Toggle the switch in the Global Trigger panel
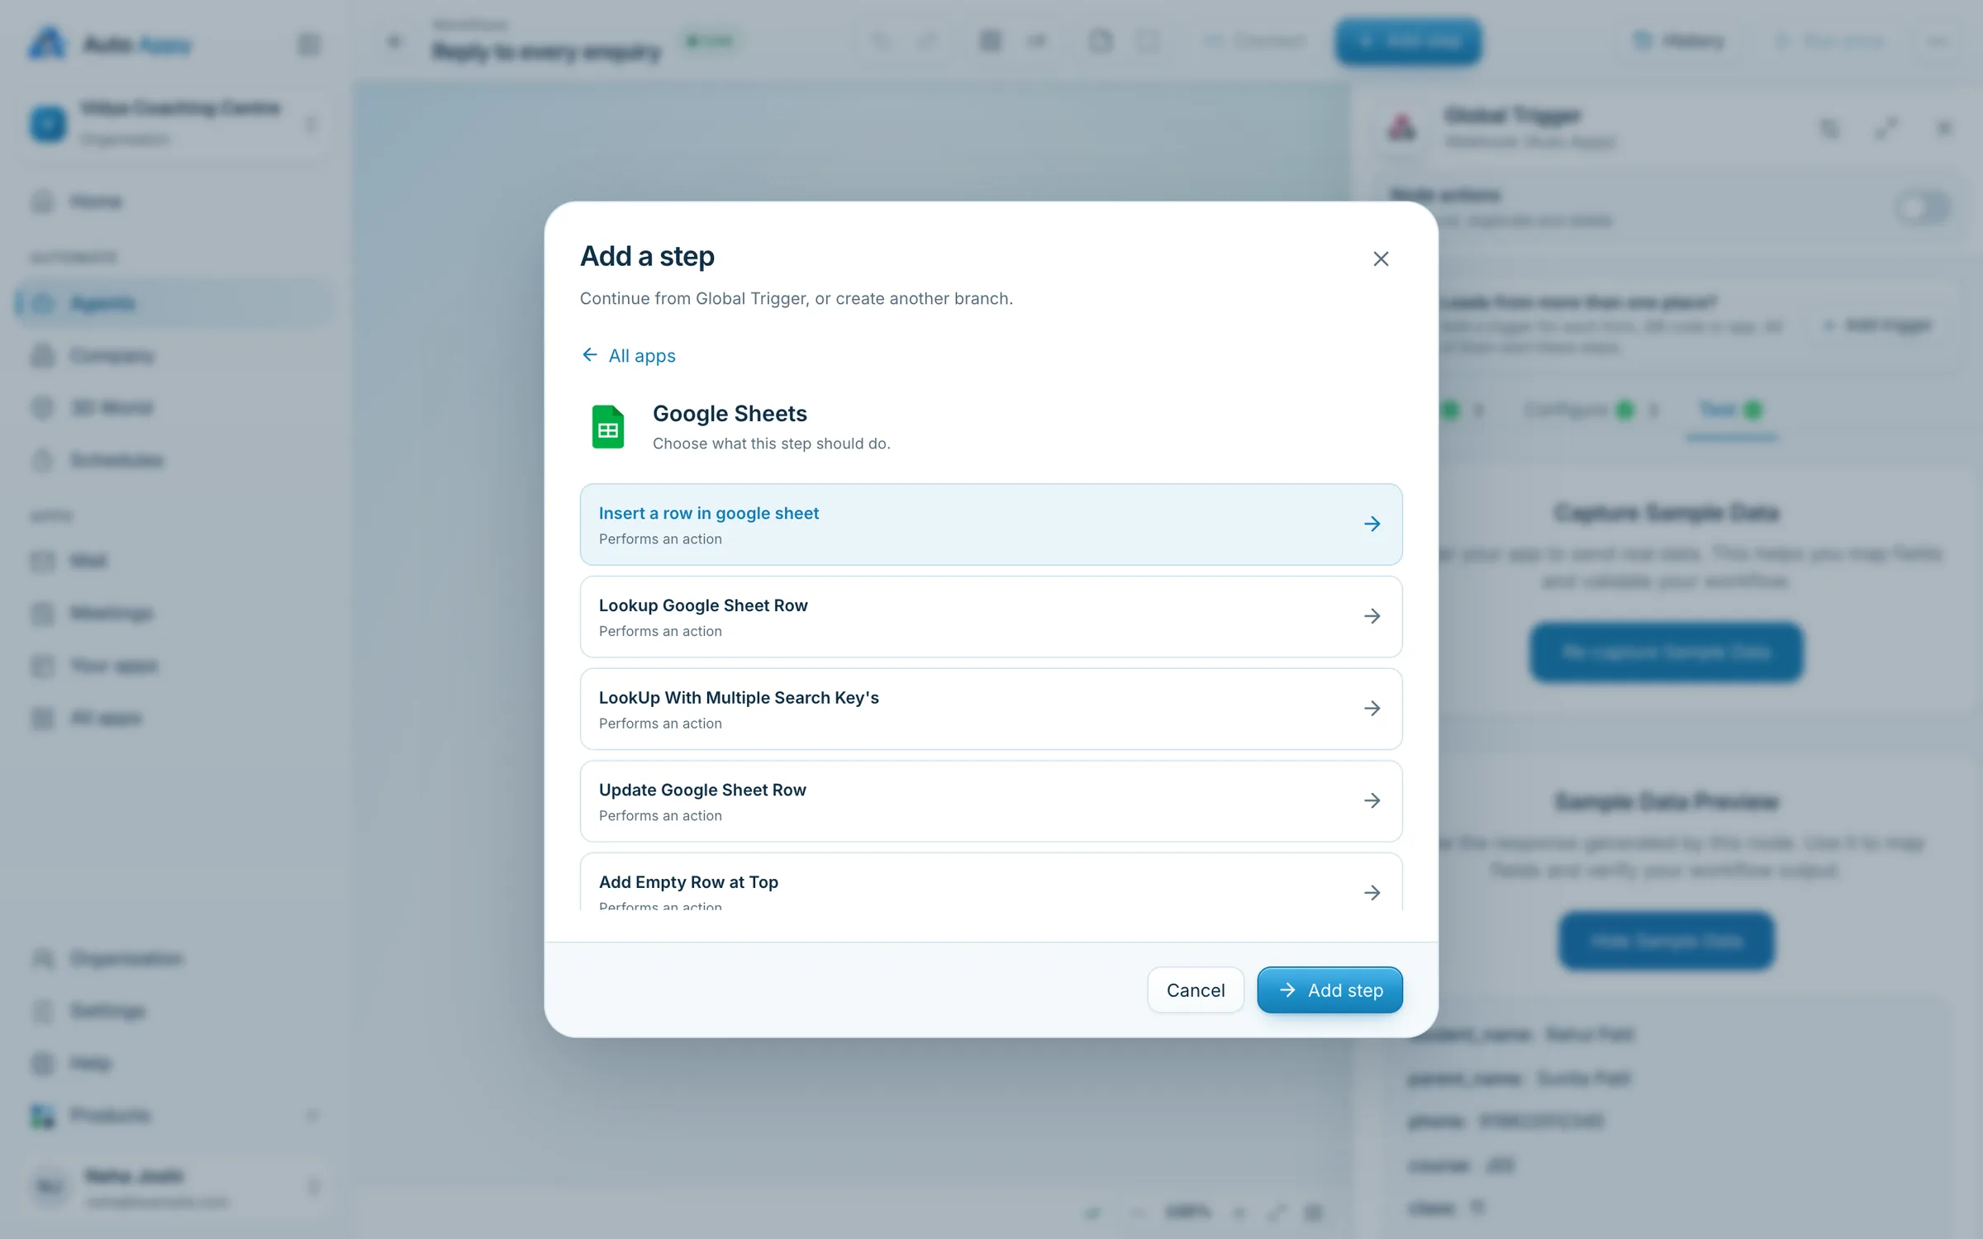 1924,207
